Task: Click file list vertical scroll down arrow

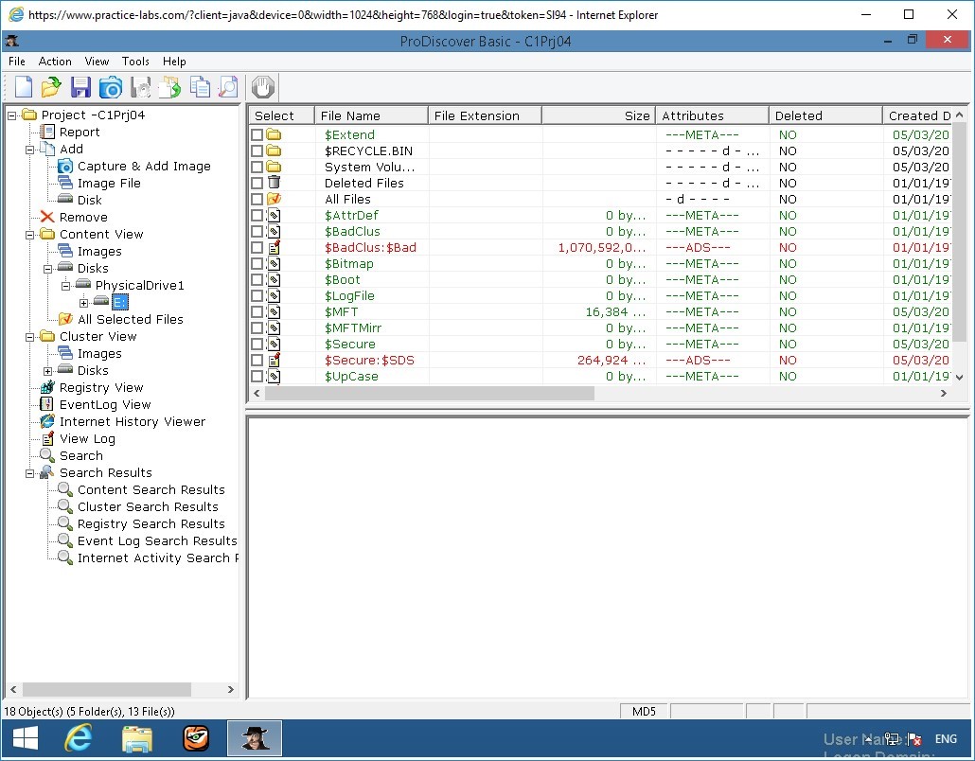Action: [x=960, y=377]
